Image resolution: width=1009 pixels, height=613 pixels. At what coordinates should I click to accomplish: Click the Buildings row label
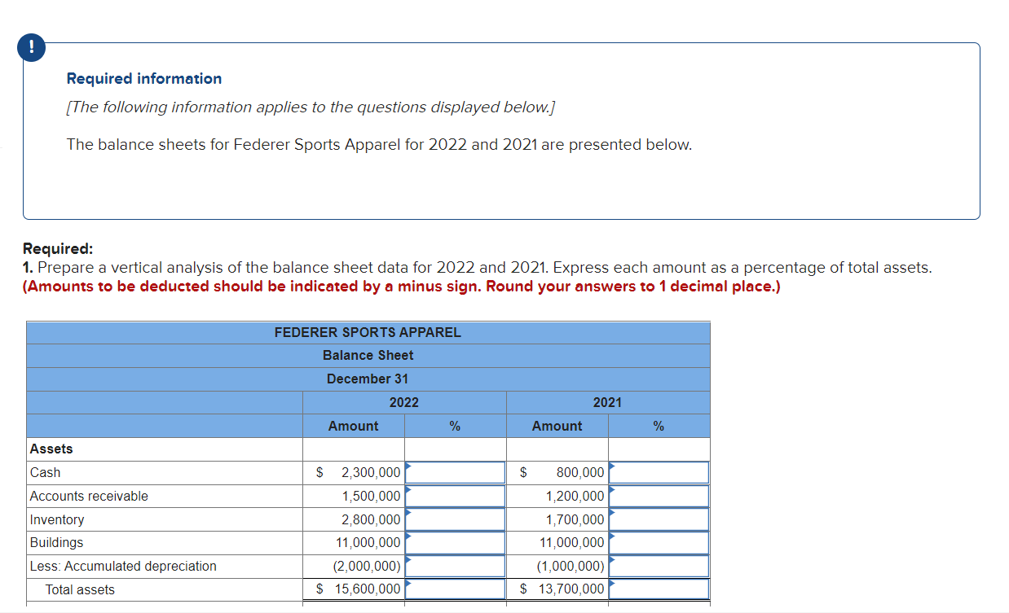click(x=56, y=543)
